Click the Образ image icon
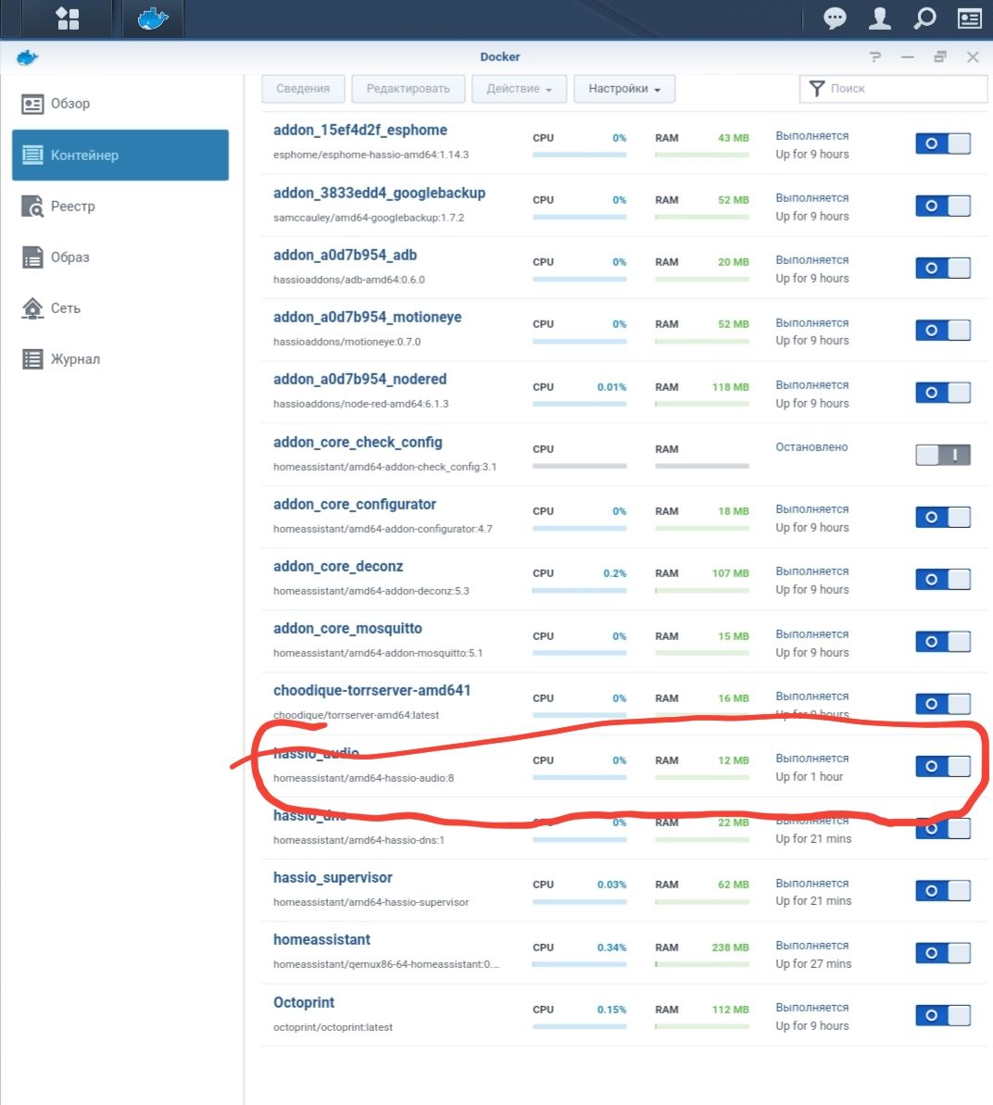The width and height of the screenshot is (993, 1105). tap(32, 257)
